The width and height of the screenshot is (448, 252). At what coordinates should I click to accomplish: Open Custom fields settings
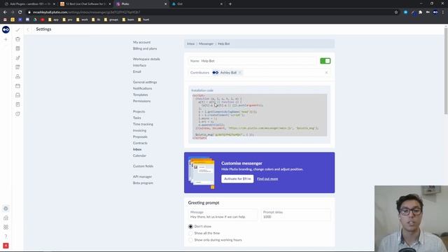pyautogui.click(x=143, y=167)
